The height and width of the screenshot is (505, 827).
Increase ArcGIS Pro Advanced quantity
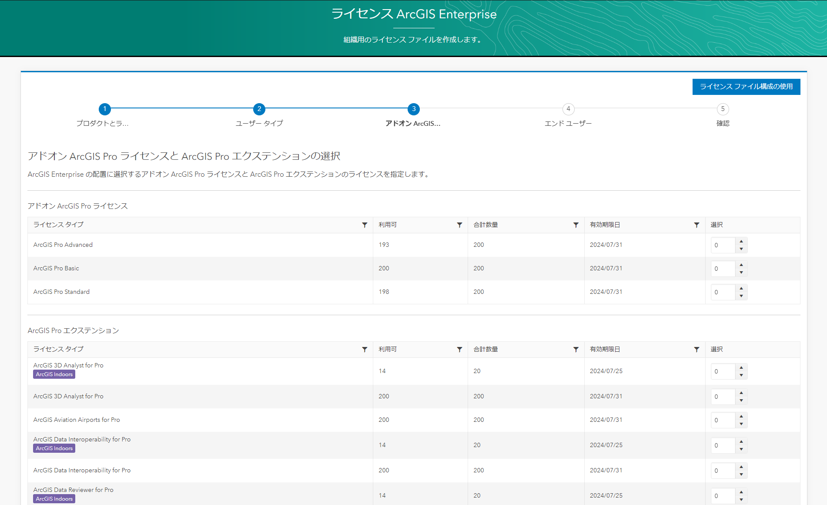[x=741, y=241]
